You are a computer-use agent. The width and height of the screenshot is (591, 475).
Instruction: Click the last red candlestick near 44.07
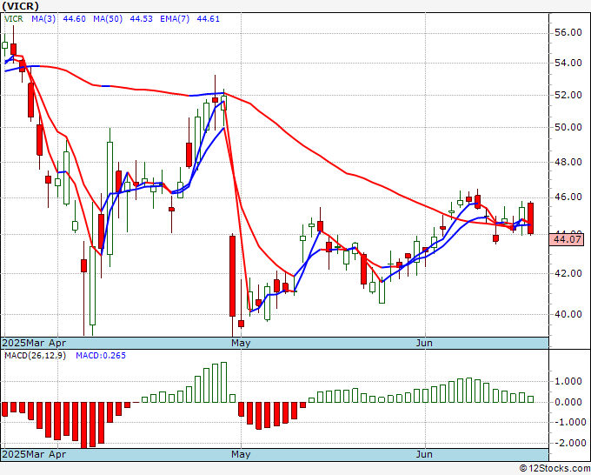tap(531, 218)
